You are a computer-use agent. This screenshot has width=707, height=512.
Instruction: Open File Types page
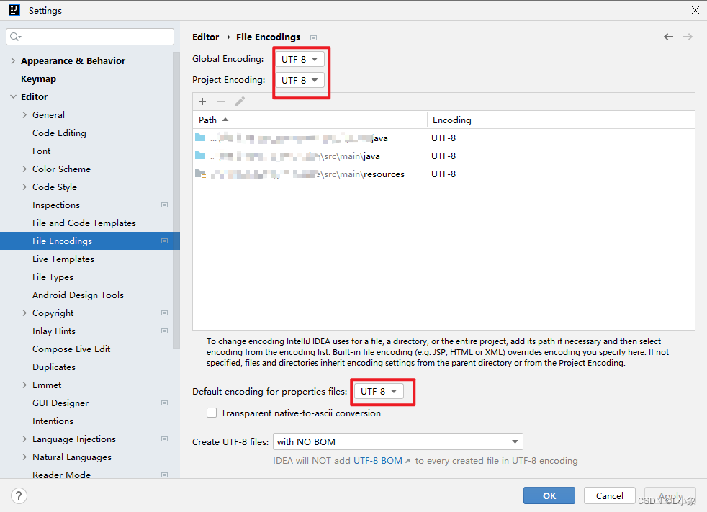click(x=53, y=277)
